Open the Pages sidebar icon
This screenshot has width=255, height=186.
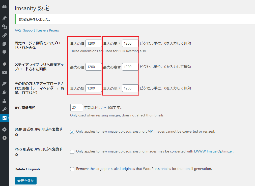click(x=4, y=44)
